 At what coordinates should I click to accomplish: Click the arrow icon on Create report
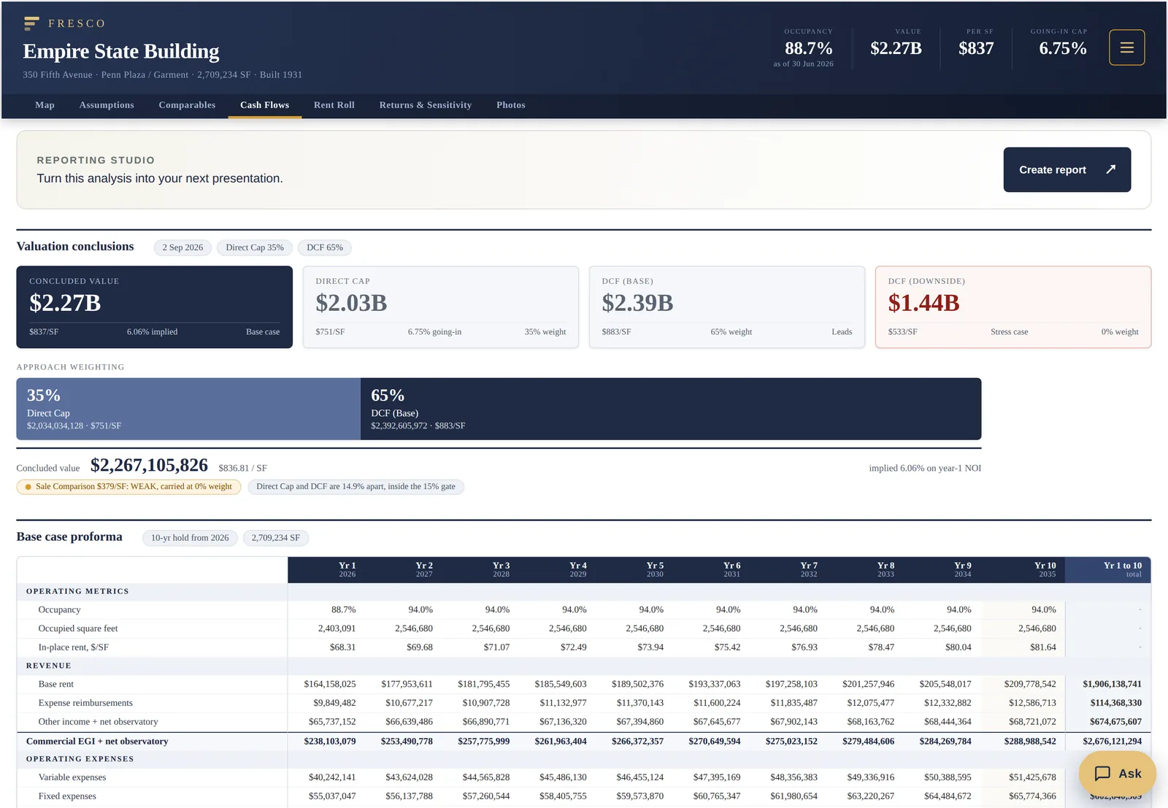click(1110, 169)
